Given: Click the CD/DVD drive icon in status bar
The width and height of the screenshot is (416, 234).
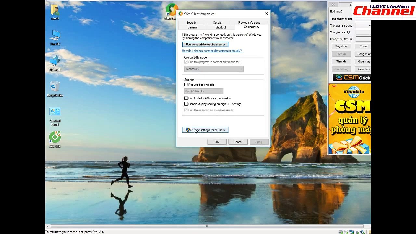Looking at the screenshot, I should [x=346, y=232].
